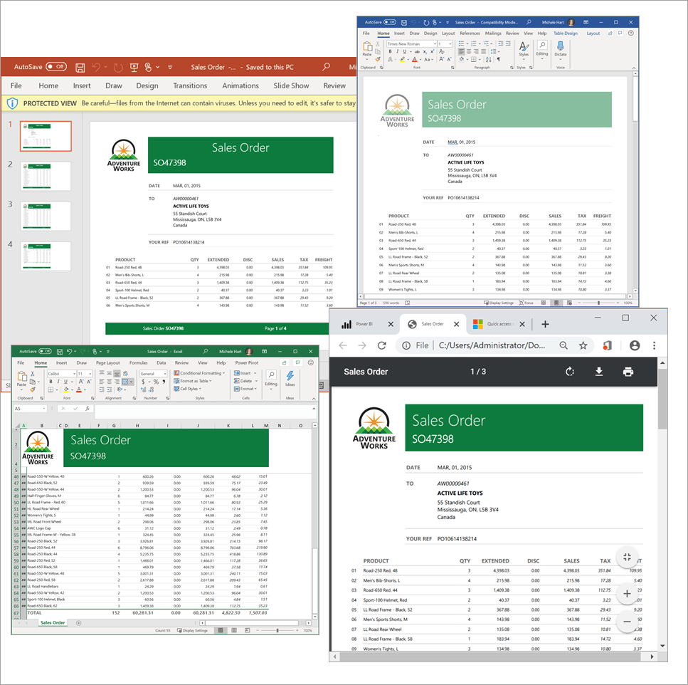Open Chrome's three-dot menu
Screen dimensions: 688x685
pos(654,345)
